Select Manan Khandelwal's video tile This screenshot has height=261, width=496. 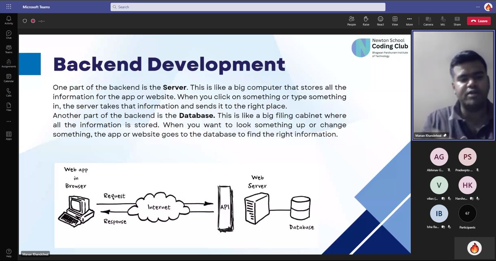coord(453,85)
